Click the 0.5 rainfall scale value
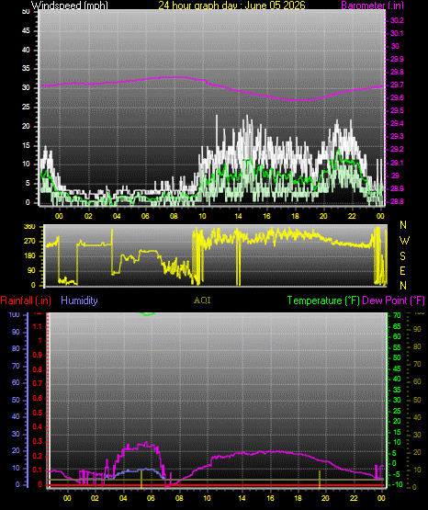The image size is (428, 510). [x=38, y=413]
